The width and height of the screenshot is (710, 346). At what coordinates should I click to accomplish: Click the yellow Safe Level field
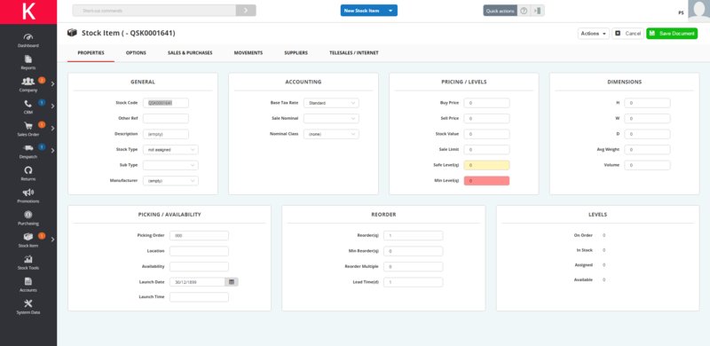point(486,165)
